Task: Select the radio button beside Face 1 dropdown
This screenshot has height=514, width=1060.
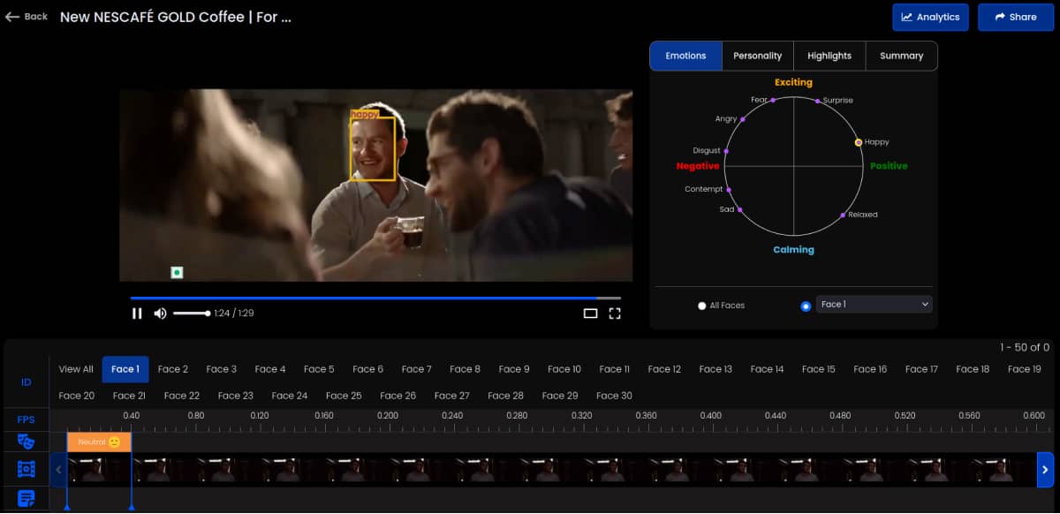Action: 806,306
